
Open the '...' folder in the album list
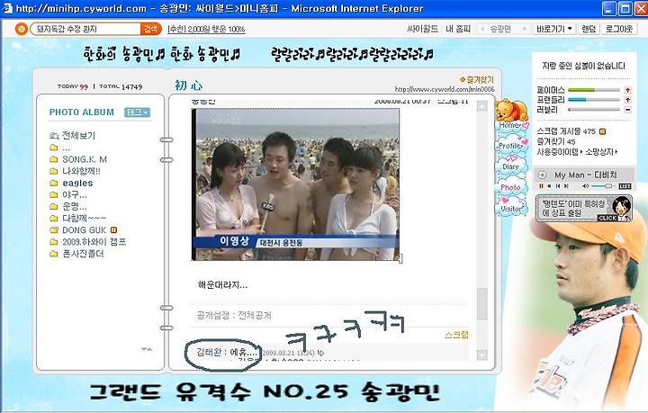click(x=66, y=148)
